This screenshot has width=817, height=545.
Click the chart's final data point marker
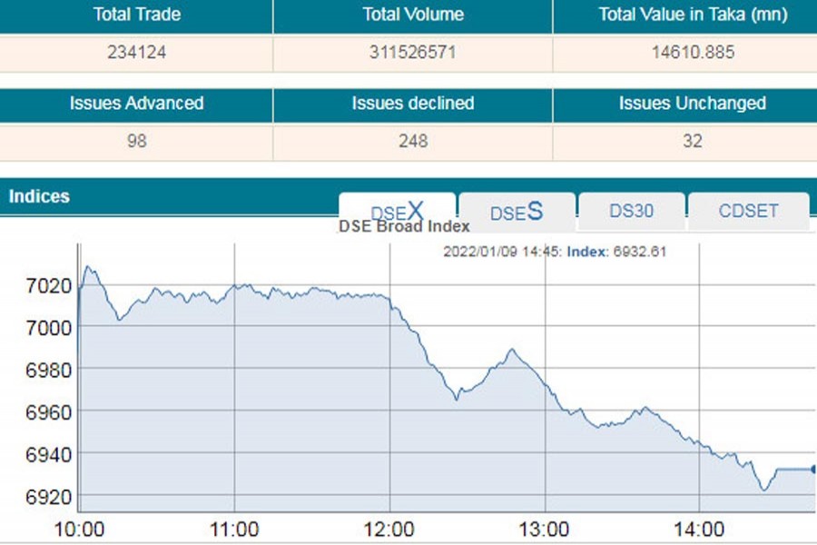pyautogui.click(x=813, y=469)
